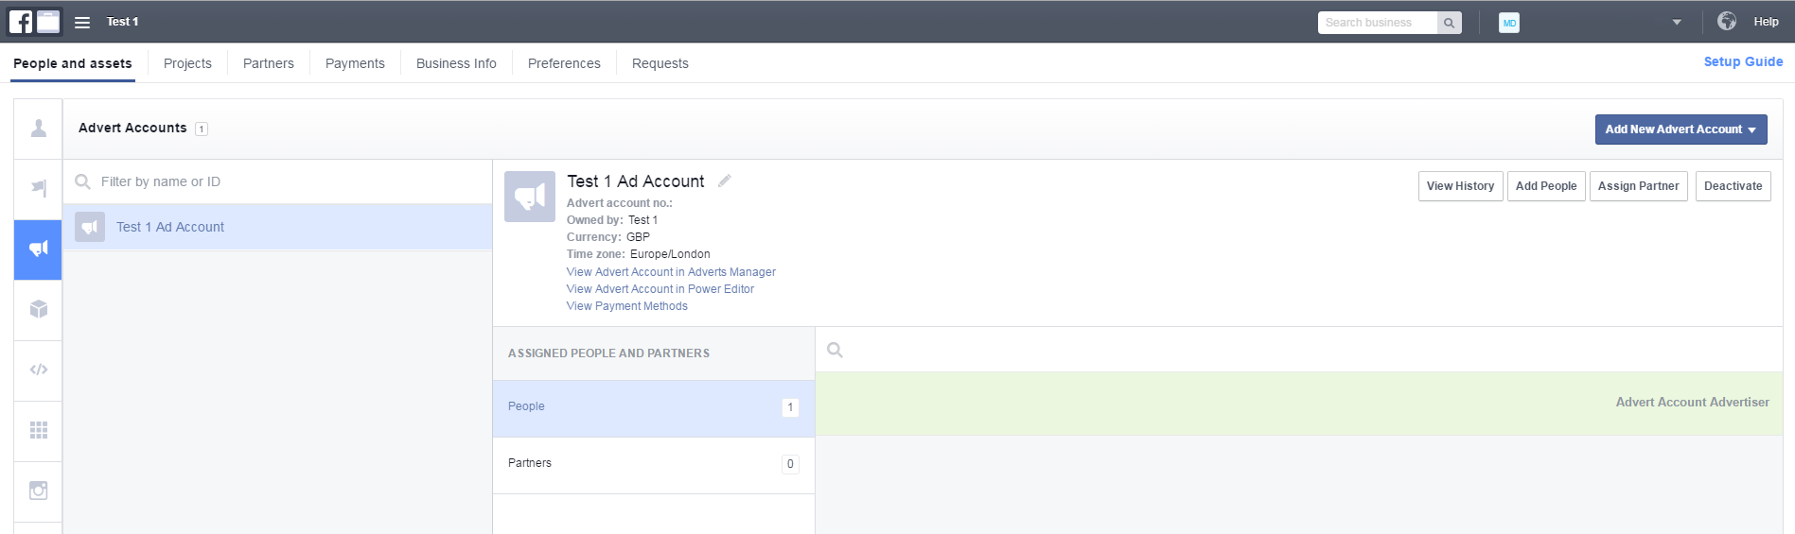Open the Setup Guide link

pyautogui.click(x=1743, y=61)
